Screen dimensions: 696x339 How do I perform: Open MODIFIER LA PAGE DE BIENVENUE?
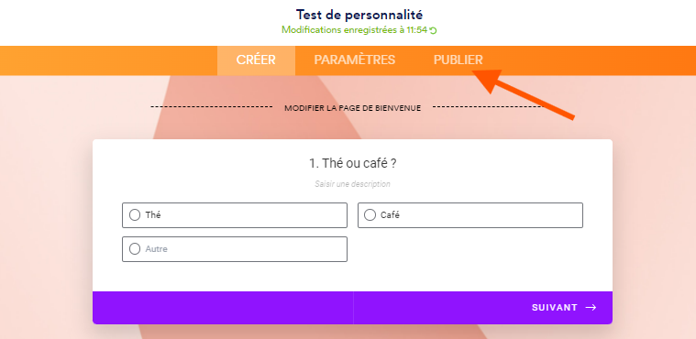click(x=352, y=108)
